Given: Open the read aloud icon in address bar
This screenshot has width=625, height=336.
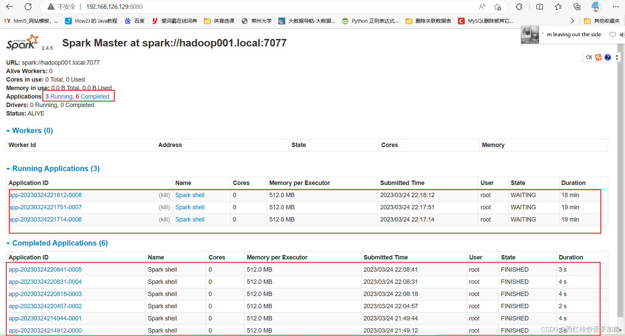Looking at the screenshot, I should click(x=482, y=6).
